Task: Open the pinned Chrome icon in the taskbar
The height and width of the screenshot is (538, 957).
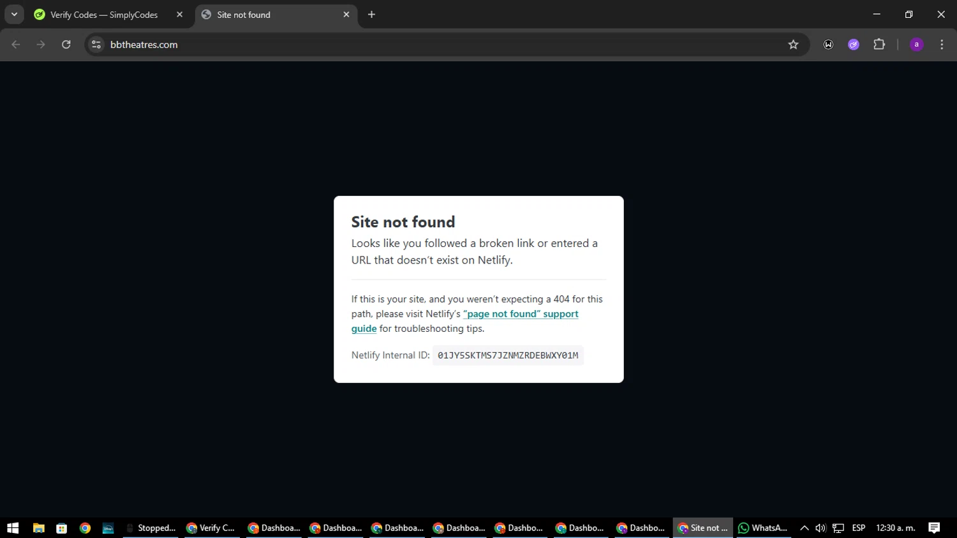Action: pyautogui.click(x=85, y=528)
